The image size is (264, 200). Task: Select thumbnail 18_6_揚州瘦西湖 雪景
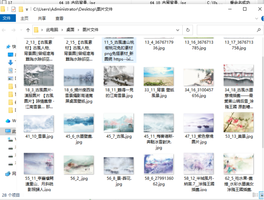[79, 77]
